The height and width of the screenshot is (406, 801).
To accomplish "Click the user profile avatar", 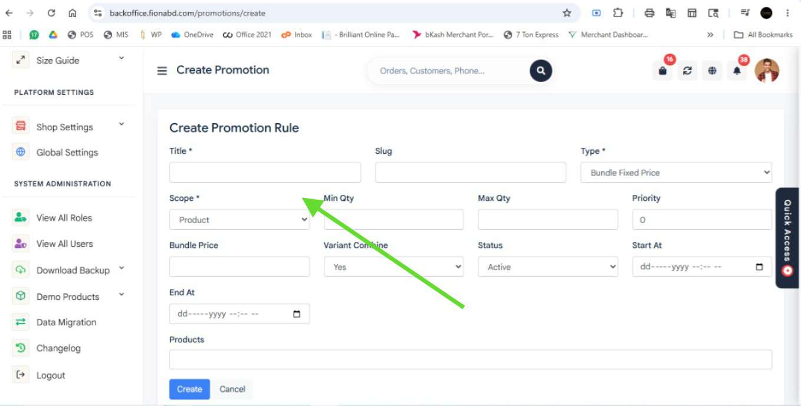I will click(767, 71).
